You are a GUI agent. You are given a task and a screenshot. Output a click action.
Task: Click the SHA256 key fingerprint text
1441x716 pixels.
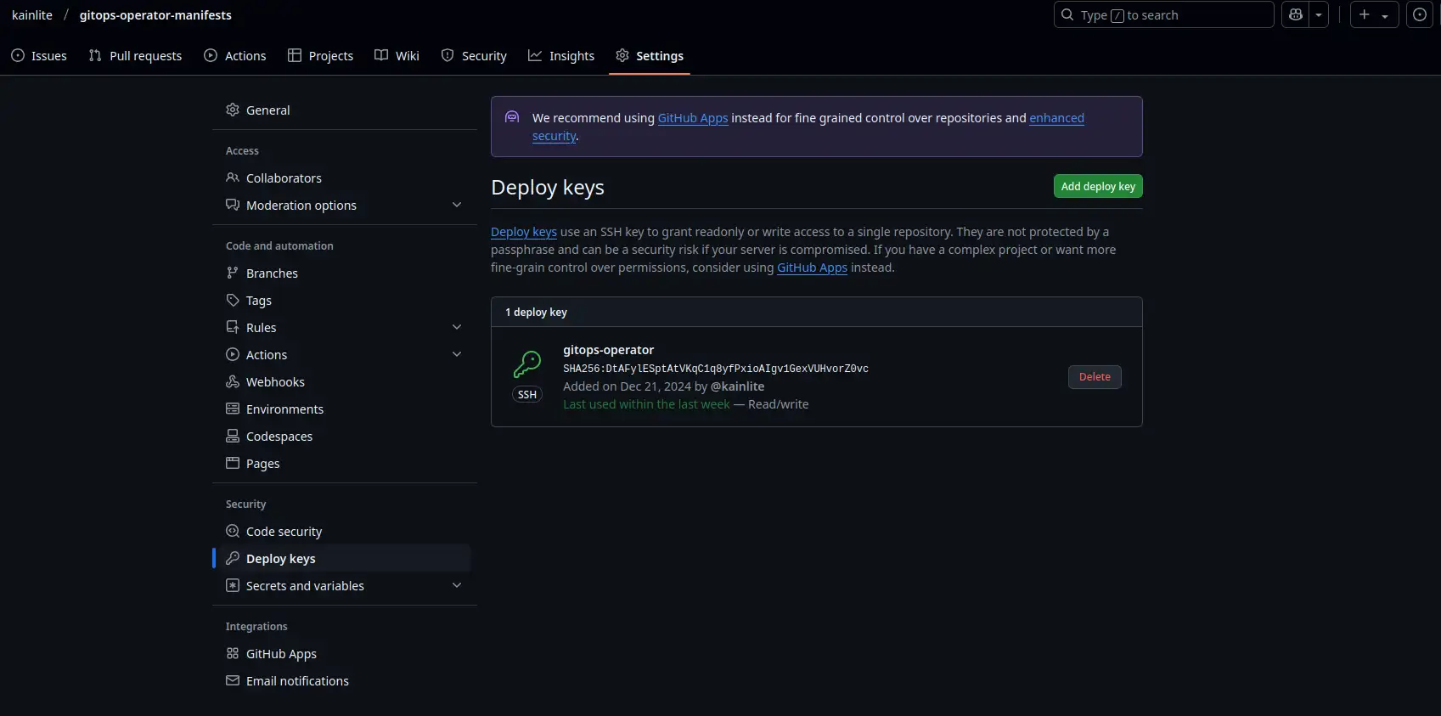click(716, 369)
